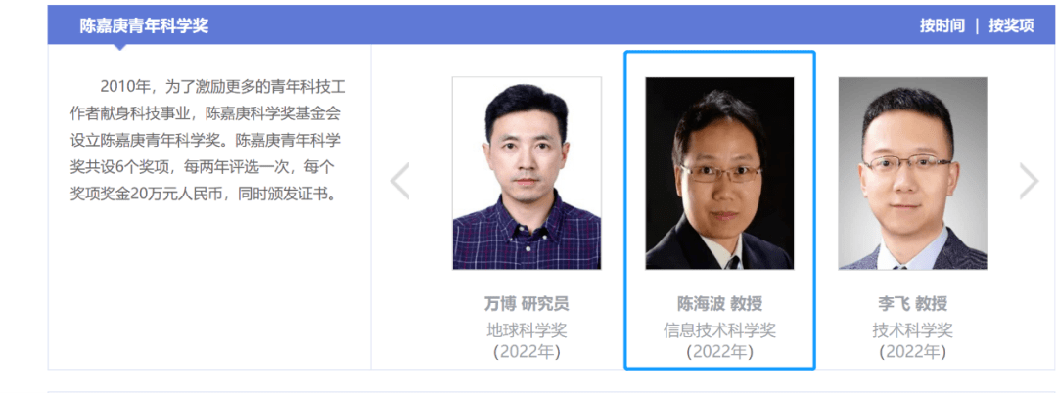Show previous winners with the left arrow

399,181
